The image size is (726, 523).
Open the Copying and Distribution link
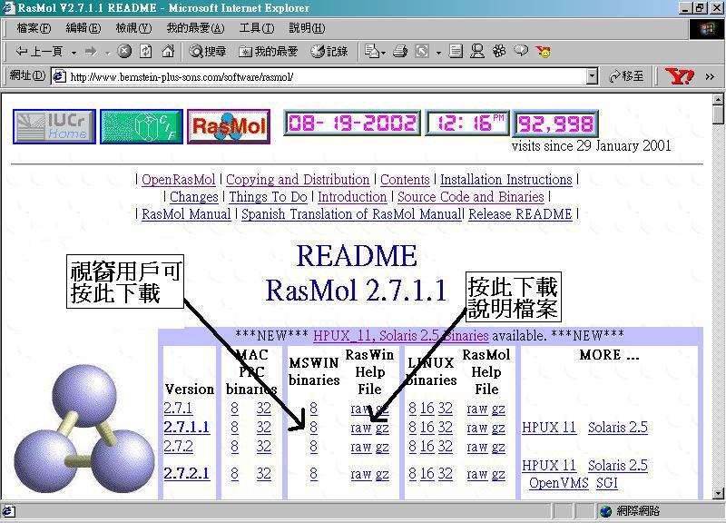(298, 180)
